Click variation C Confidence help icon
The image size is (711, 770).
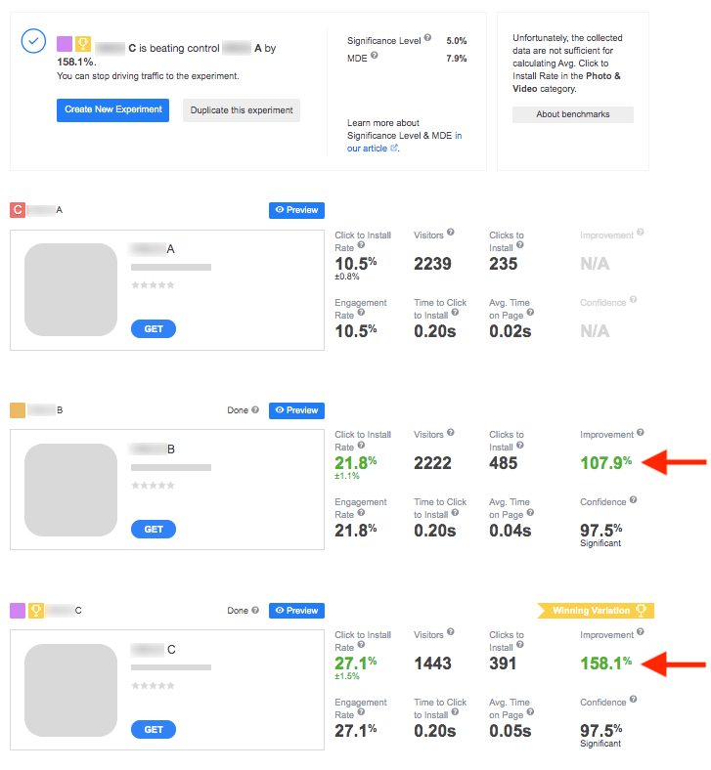[633, 699]
